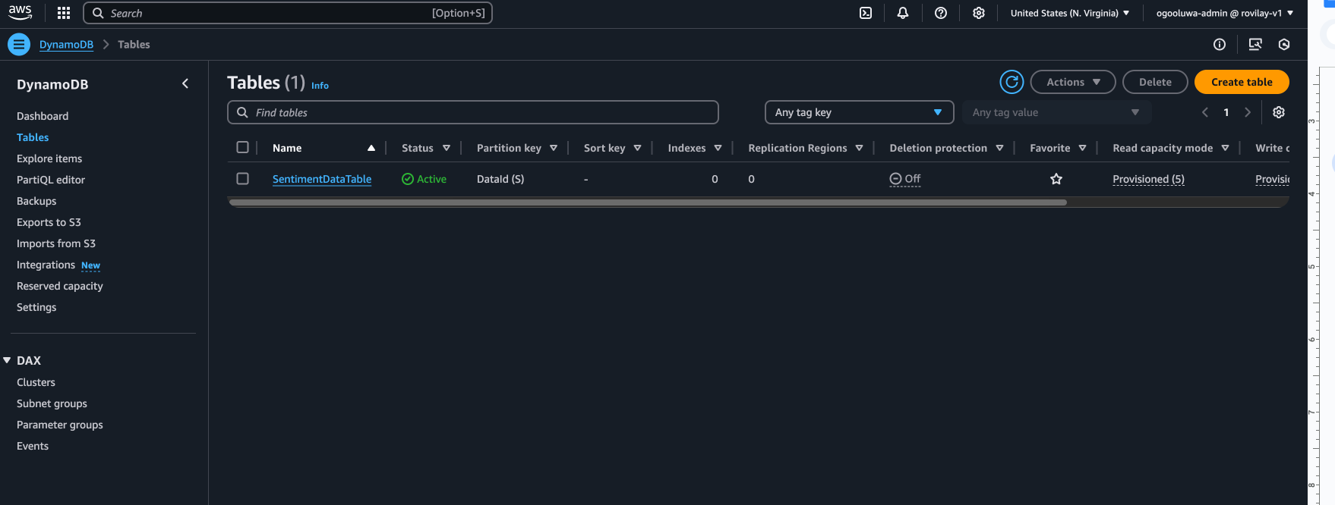Open the Tables Info link
The width and height of the screenshot is (1335, 505).
pyautogui.click(x=320, y=86)
